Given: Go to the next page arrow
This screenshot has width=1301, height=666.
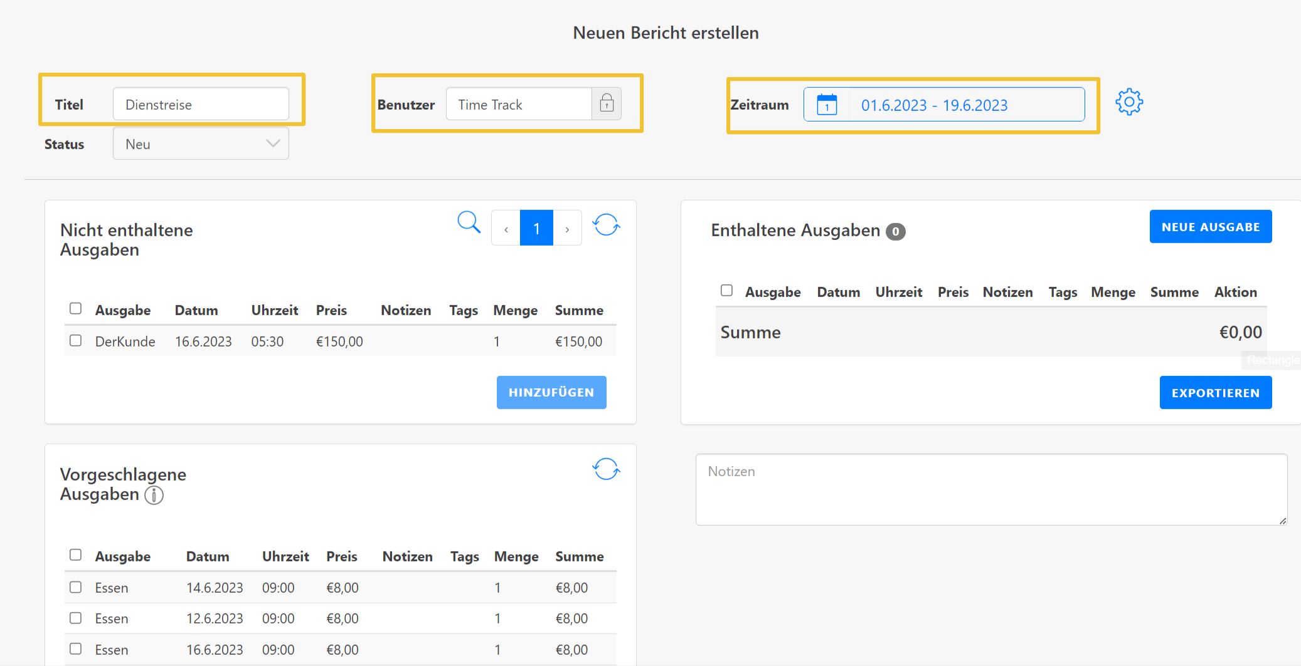Looking at the screenshot, I should click(x=567, y=229).
